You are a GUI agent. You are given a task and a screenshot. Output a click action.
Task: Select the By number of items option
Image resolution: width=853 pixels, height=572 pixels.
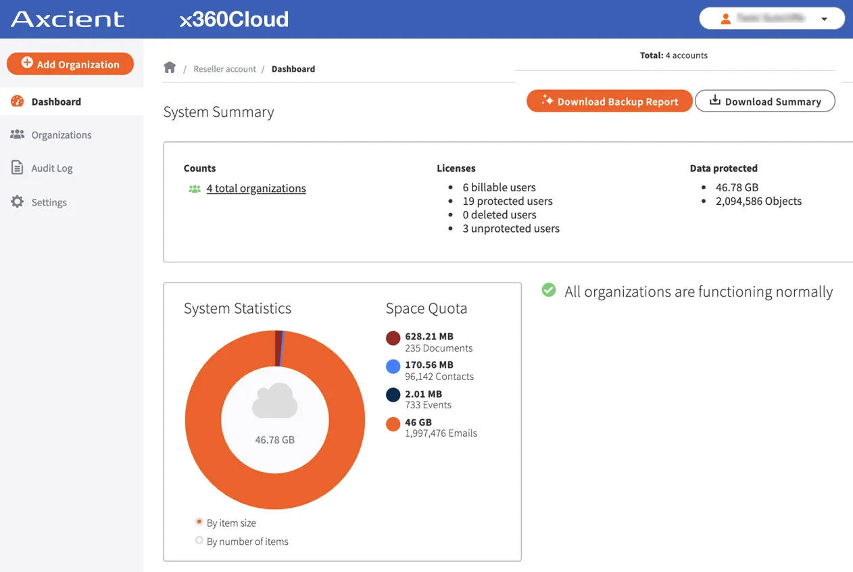click(x=199, y=540)
